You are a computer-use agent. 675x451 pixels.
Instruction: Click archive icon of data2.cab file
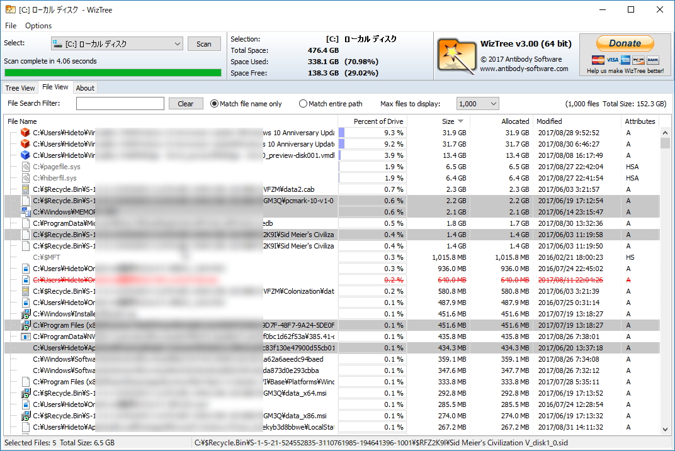coord(25,189)
